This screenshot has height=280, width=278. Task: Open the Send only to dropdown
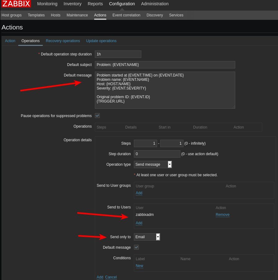point(147,237)
